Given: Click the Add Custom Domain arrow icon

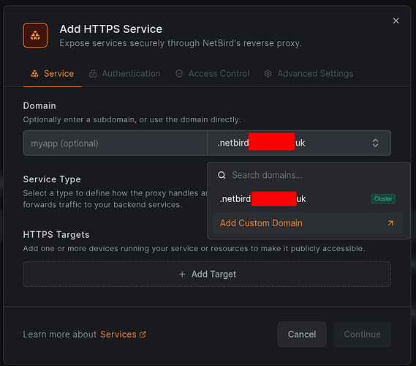Looking at the screenshot, I should [x=390, y=223].
